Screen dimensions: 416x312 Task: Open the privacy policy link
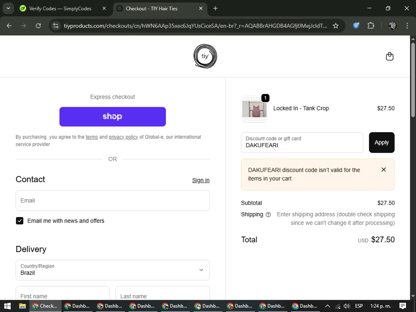pos(123,137)
